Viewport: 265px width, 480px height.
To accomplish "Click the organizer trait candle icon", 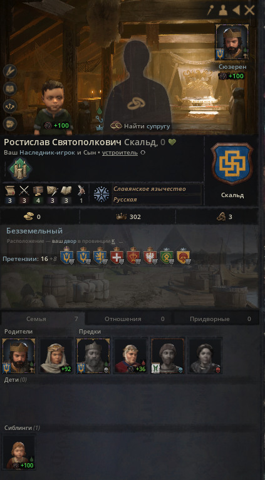I will 20,169.
